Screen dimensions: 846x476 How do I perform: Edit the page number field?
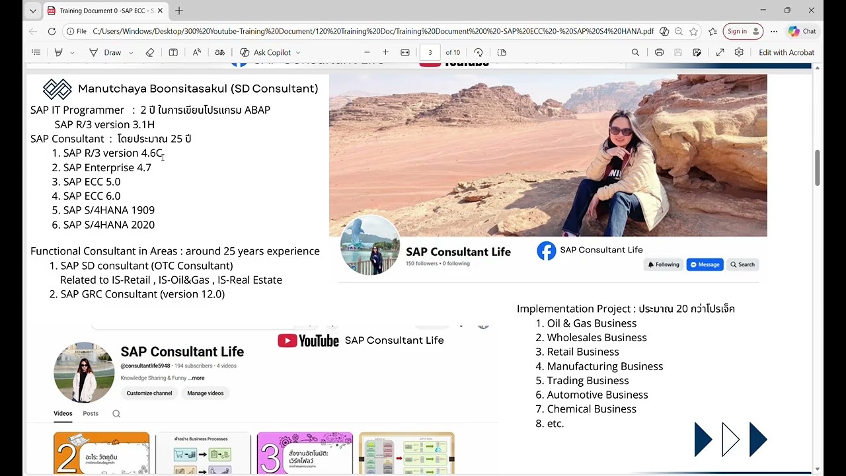click(430, 52)
